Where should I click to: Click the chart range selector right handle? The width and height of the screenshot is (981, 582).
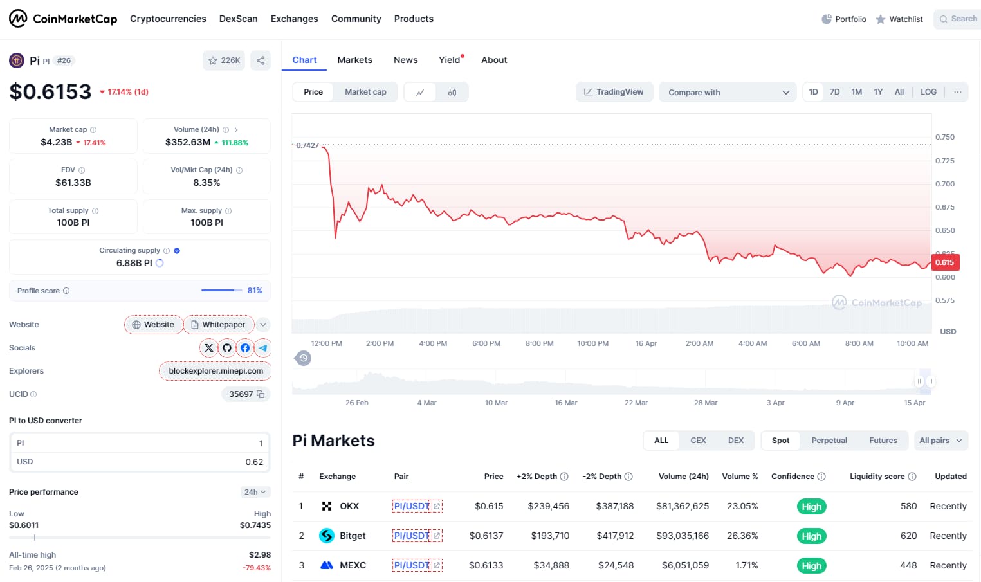pyautogui.click(x=930, y=381)
